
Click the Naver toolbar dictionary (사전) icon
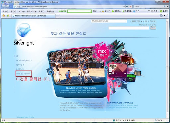[x=134, y=11]
